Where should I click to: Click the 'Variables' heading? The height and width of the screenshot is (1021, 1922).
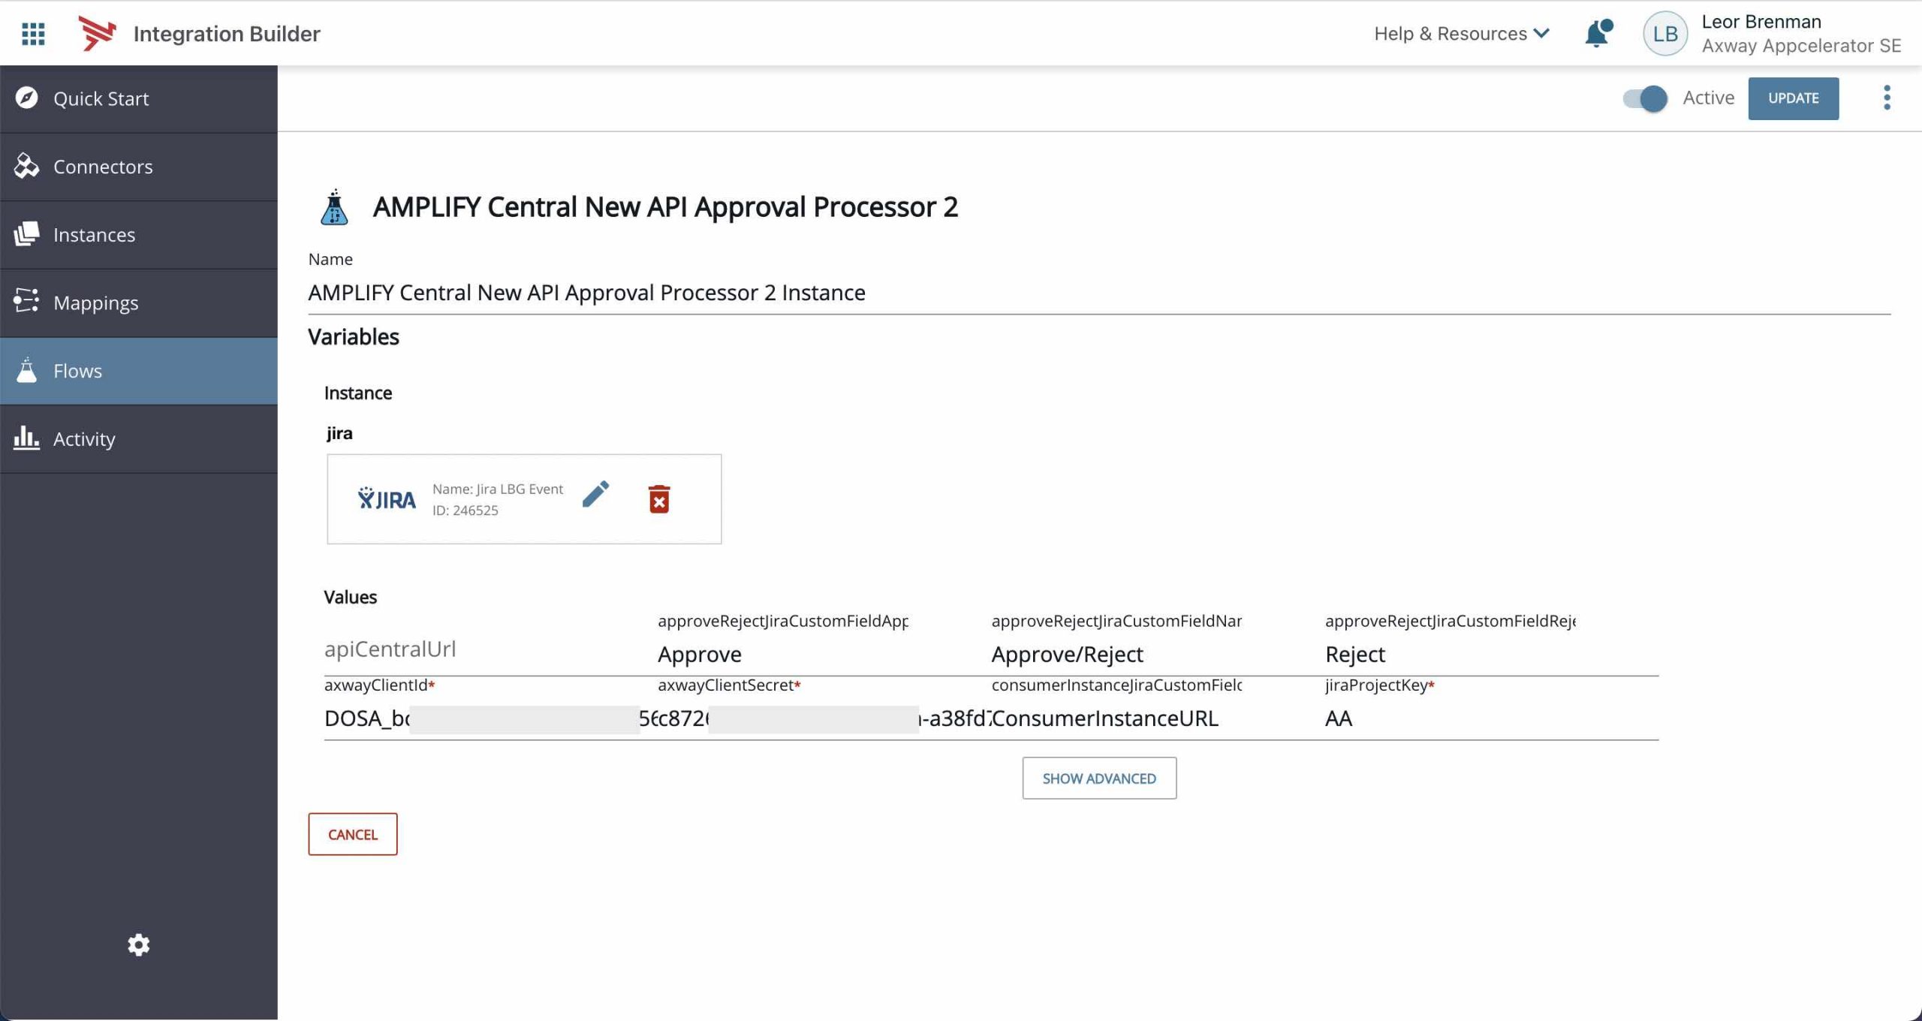(x=354, y=337)
